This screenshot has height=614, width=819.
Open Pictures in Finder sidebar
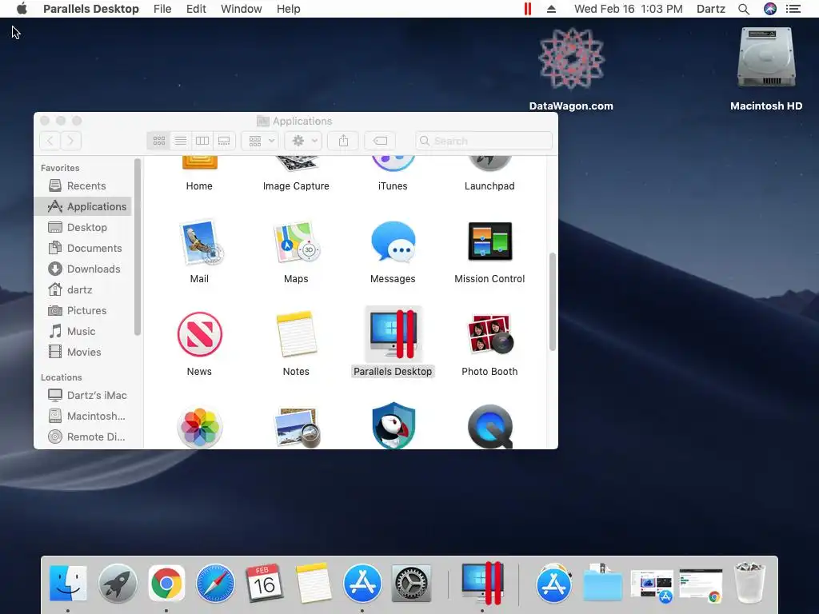pos(83,311)
